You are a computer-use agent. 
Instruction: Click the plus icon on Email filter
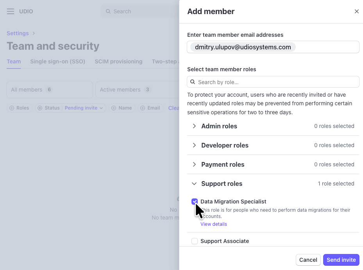[x=143, y=108]
